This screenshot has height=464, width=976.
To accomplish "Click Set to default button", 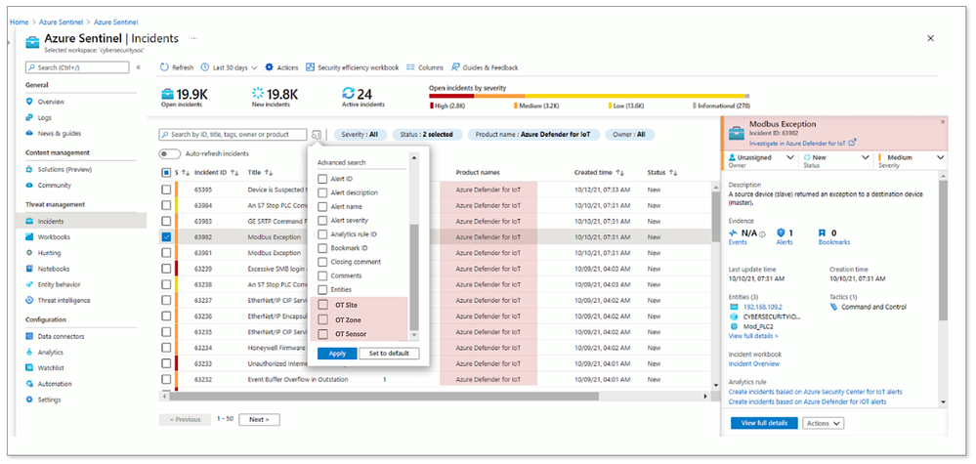I will pos(389,354).
